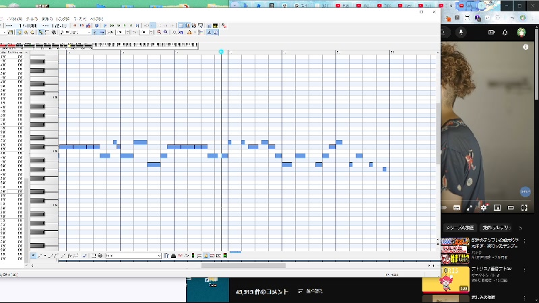Viewport: 539px width, 303px height.
Task: Click the red zoom-in magnifier icon
Action: click(x=159, y=32)
